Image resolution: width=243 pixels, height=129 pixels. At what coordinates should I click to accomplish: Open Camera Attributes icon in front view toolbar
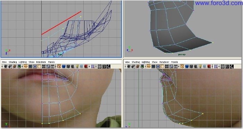[10, 66]
